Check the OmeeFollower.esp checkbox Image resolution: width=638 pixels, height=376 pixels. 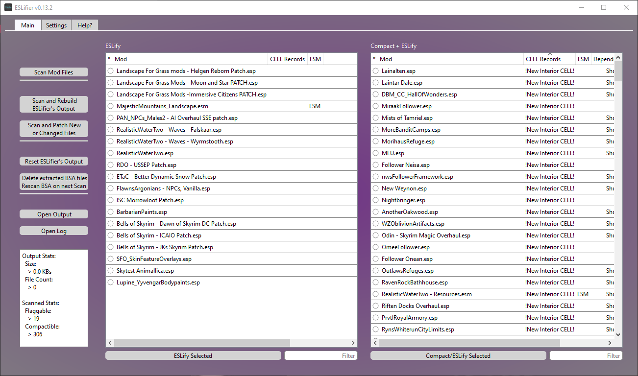tap(376, 247)
